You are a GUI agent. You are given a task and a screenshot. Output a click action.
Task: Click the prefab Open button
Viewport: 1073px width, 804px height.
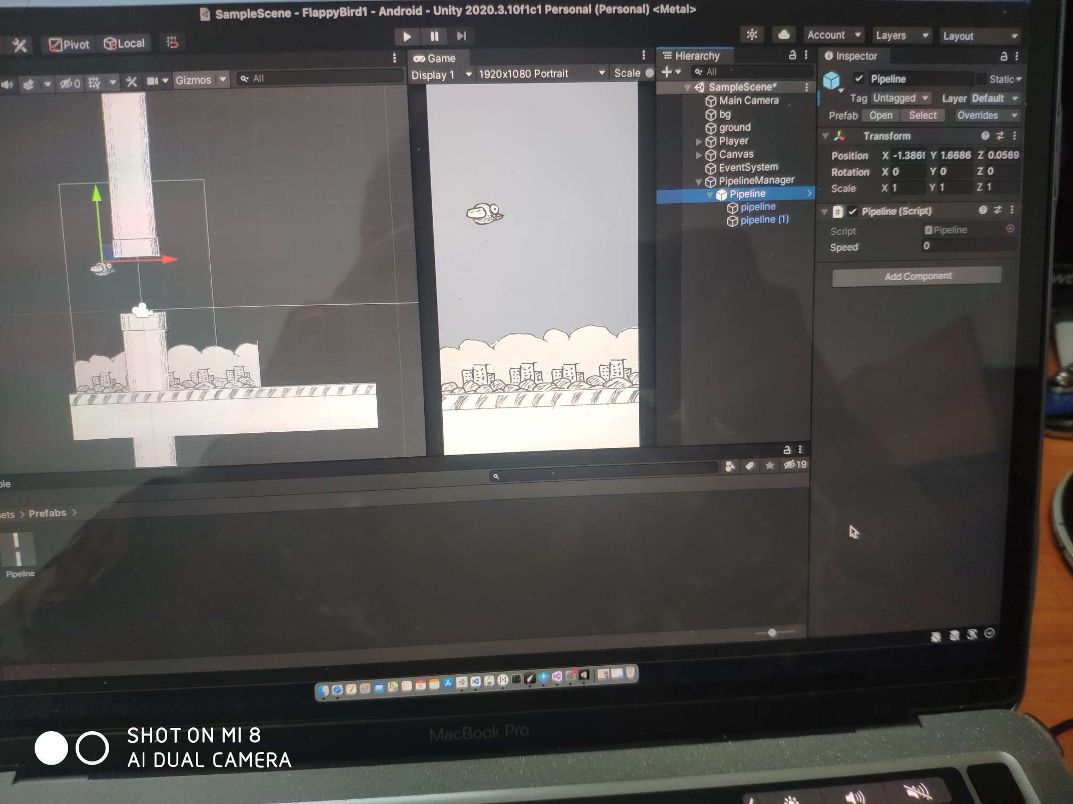[880, 115]
